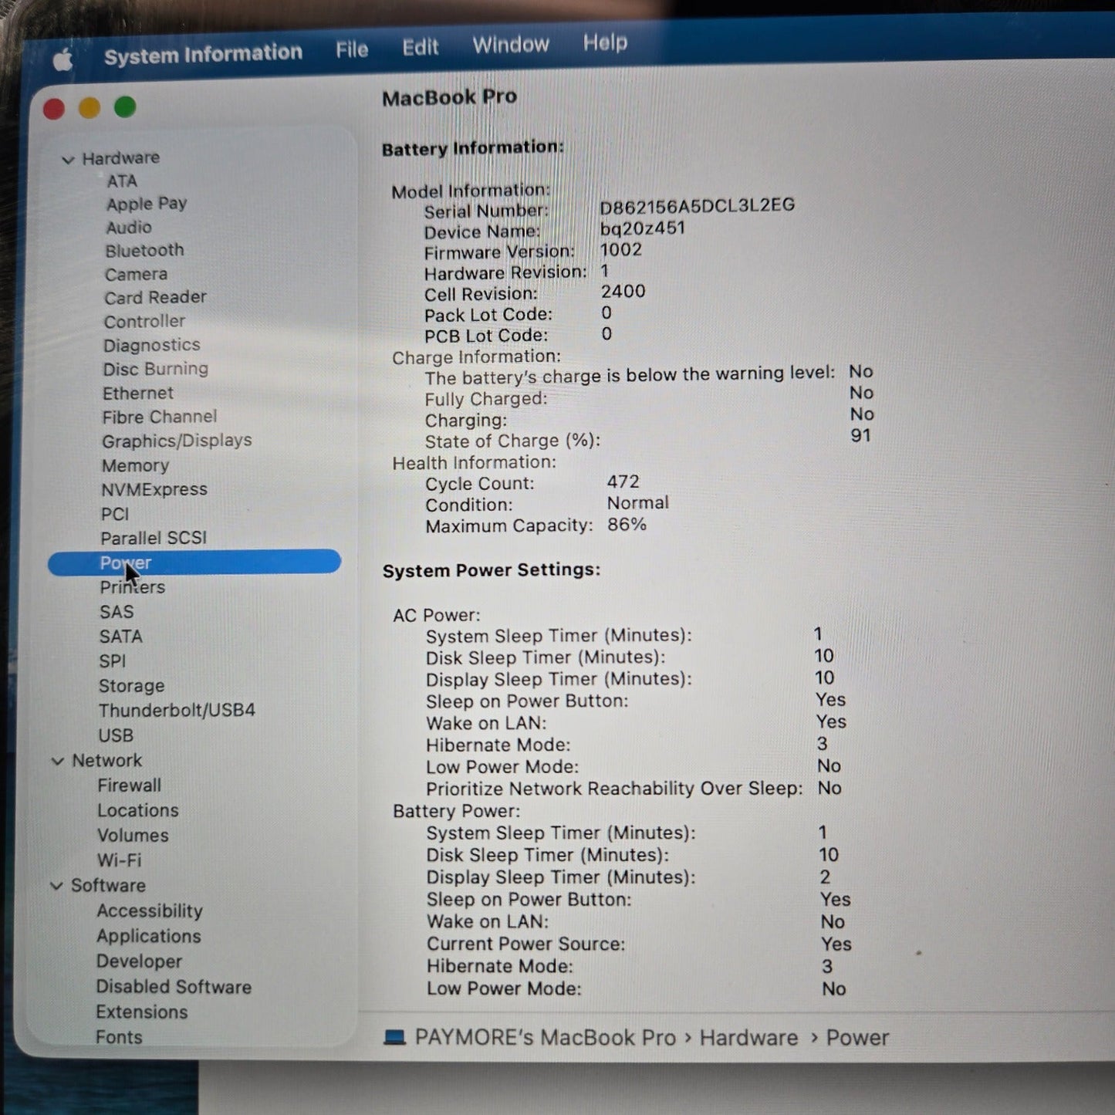Open the Apple menu icon
Image resolution: width=1115 pixels, height=1115 pixels.
[x=63, y=59]
